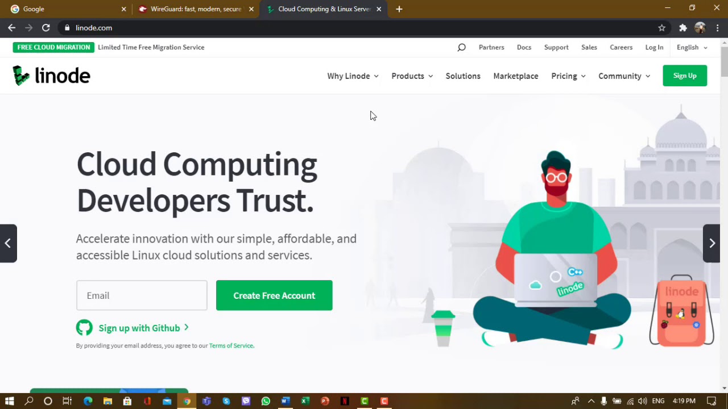Go back with browser back arrow
Screen dimensions: 728x409
click(11, 27)
